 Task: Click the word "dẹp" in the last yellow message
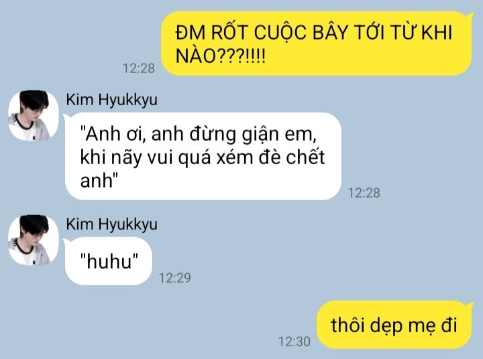[386, 326]
